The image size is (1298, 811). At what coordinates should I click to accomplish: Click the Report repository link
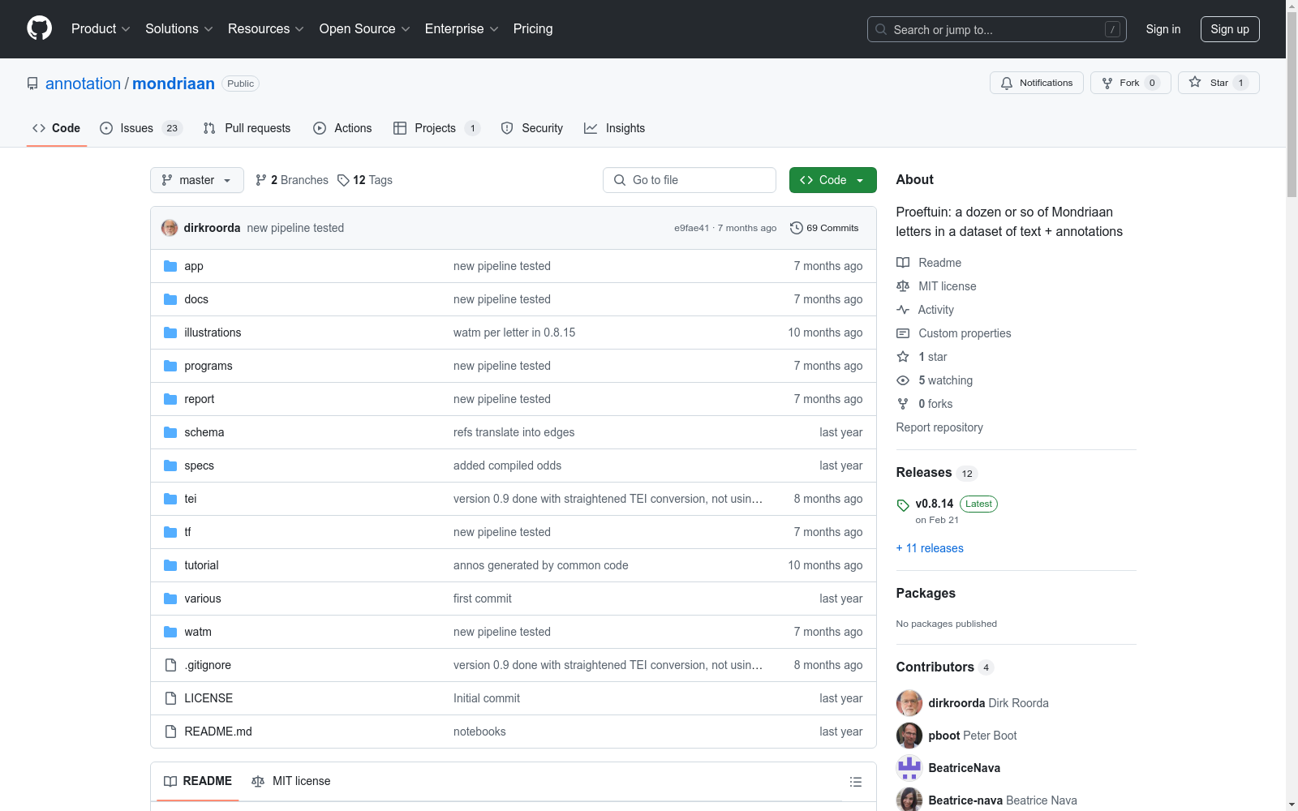click(x=939, y=427)
